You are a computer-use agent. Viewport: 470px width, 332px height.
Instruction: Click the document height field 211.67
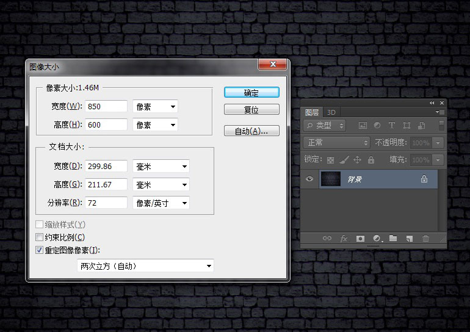click(106, 184)
